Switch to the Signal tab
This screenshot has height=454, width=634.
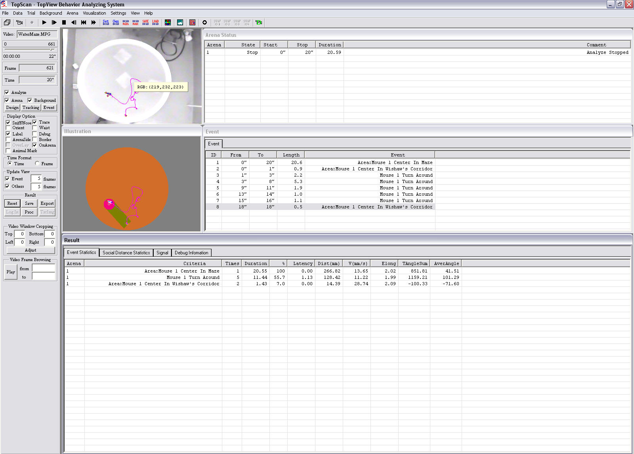[162, 253]
